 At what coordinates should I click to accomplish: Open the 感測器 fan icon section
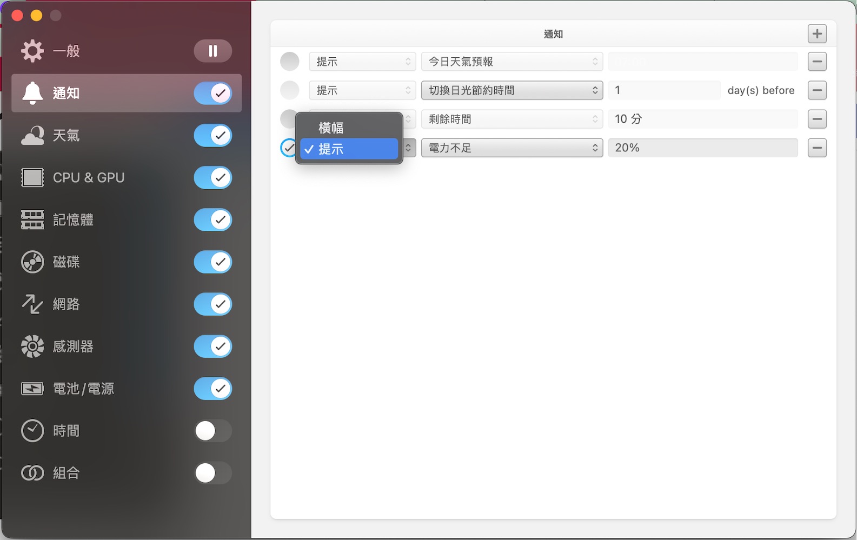pos(32,346)
